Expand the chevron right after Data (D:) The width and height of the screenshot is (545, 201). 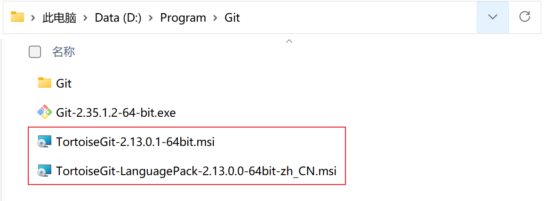[x=151, y=18]
